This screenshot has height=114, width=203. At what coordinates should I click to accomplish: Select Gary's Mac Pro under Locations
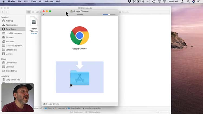pyautogui.click(x=13, y=80)
